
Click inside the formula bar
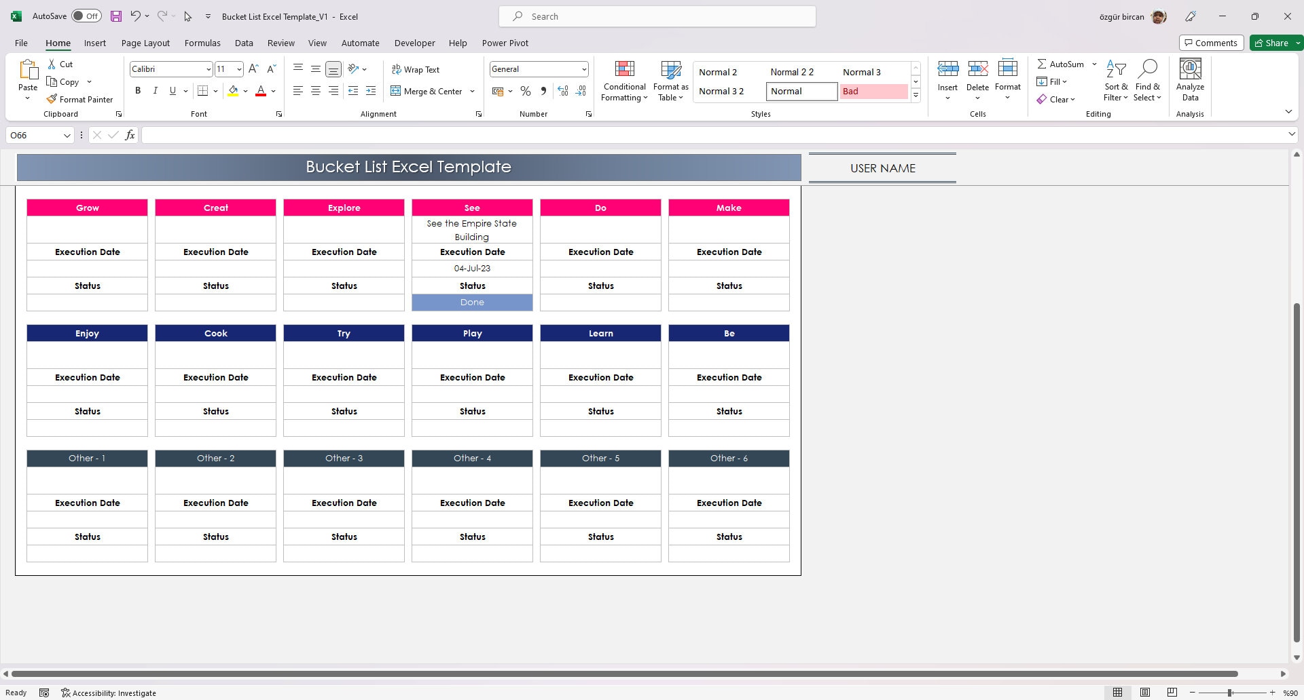pyautogui.click(x=475, y=134)
